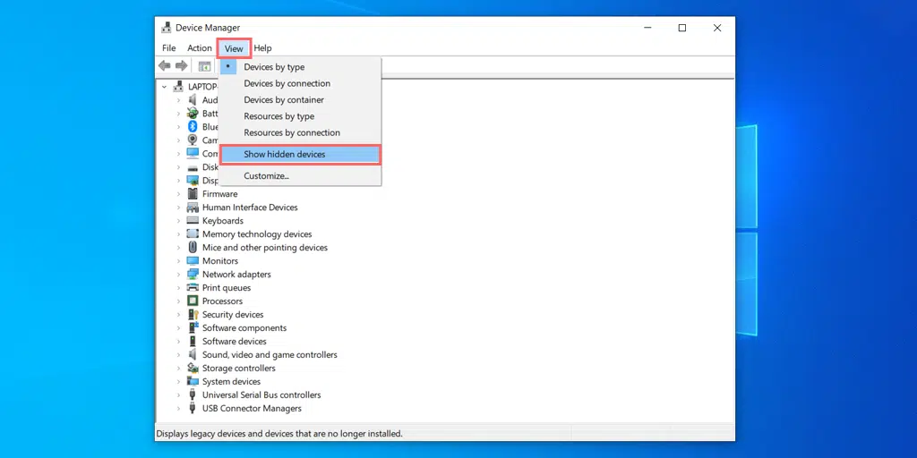Click the USB Connector Managers icon
Image resolution: width=917 pixels, height=458 pixels.
pyautogui.click(x=193, y=408)
